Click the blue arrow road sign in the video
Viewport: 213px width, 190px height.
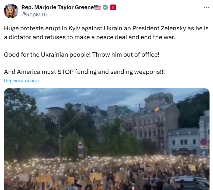click(x=204, y=153)
